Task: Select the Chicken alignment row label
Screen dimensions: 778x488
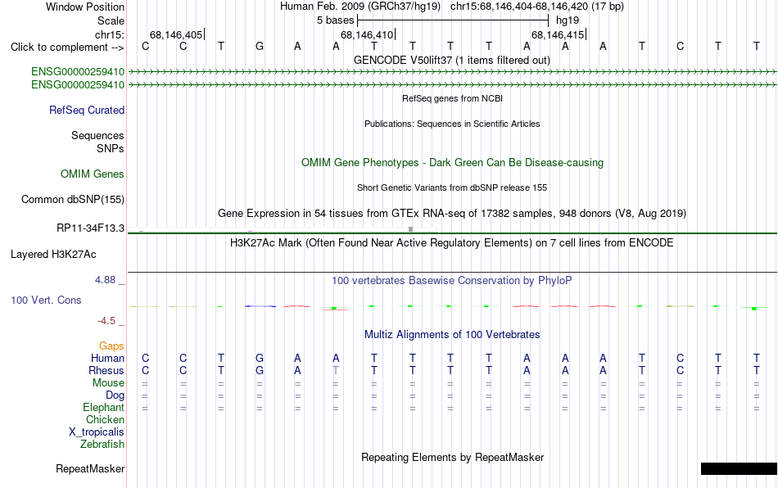Action: pos(105,419)
